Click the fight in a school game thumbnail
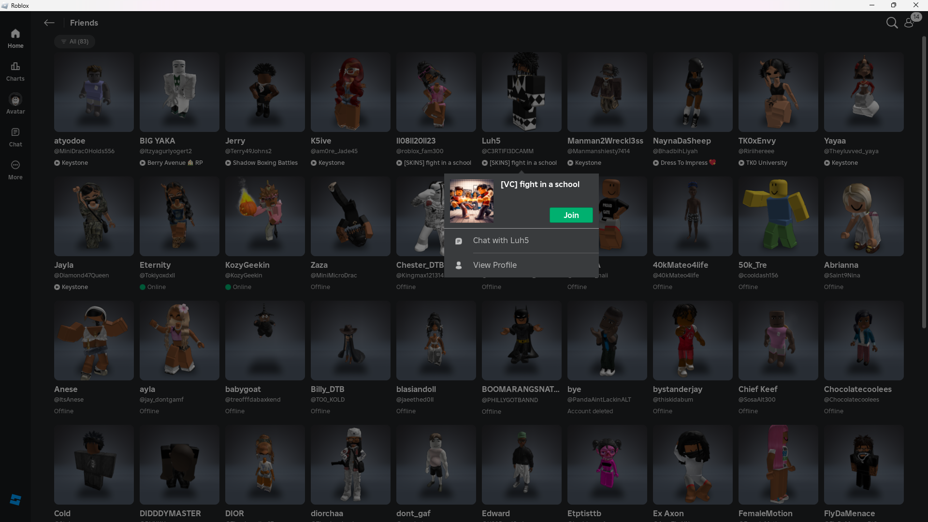The height and width of the screenshot is (522, 928). click(x=472, y=201)
